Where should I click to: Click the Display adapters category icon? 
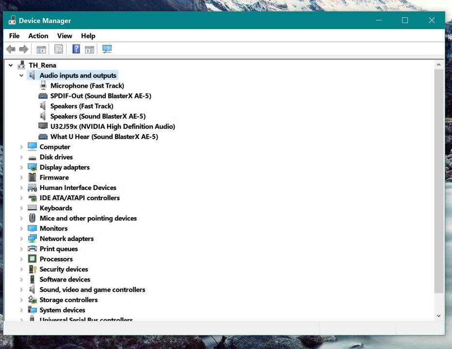[x=32, y=167]
